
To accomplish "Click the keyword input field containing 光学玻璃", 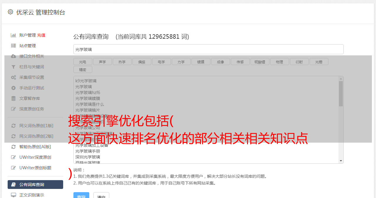I will [208, 49].
